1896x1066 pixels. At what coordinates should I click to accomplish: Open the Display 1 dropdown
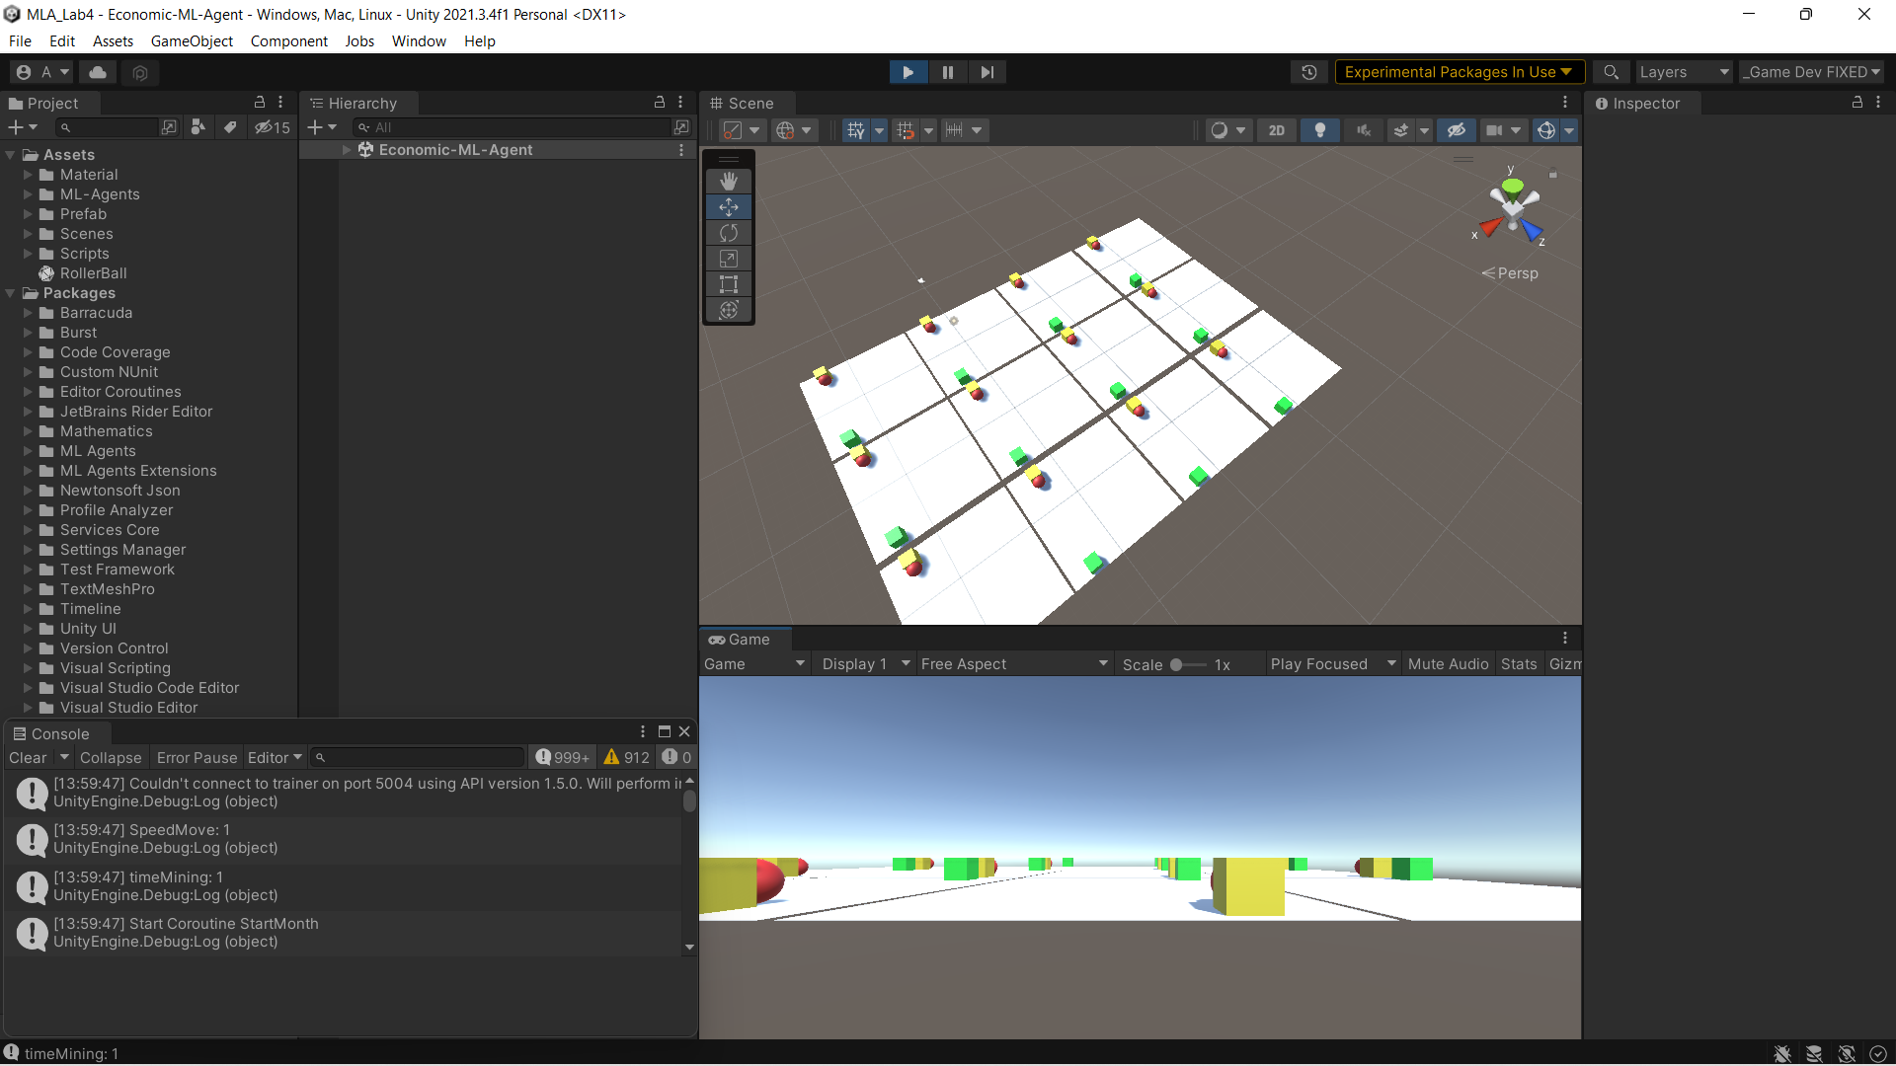pos(865,664)
